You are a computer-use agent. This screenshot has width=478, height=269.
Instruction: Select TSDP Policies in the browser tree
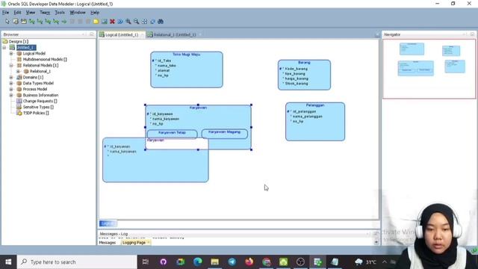(36, 113)
